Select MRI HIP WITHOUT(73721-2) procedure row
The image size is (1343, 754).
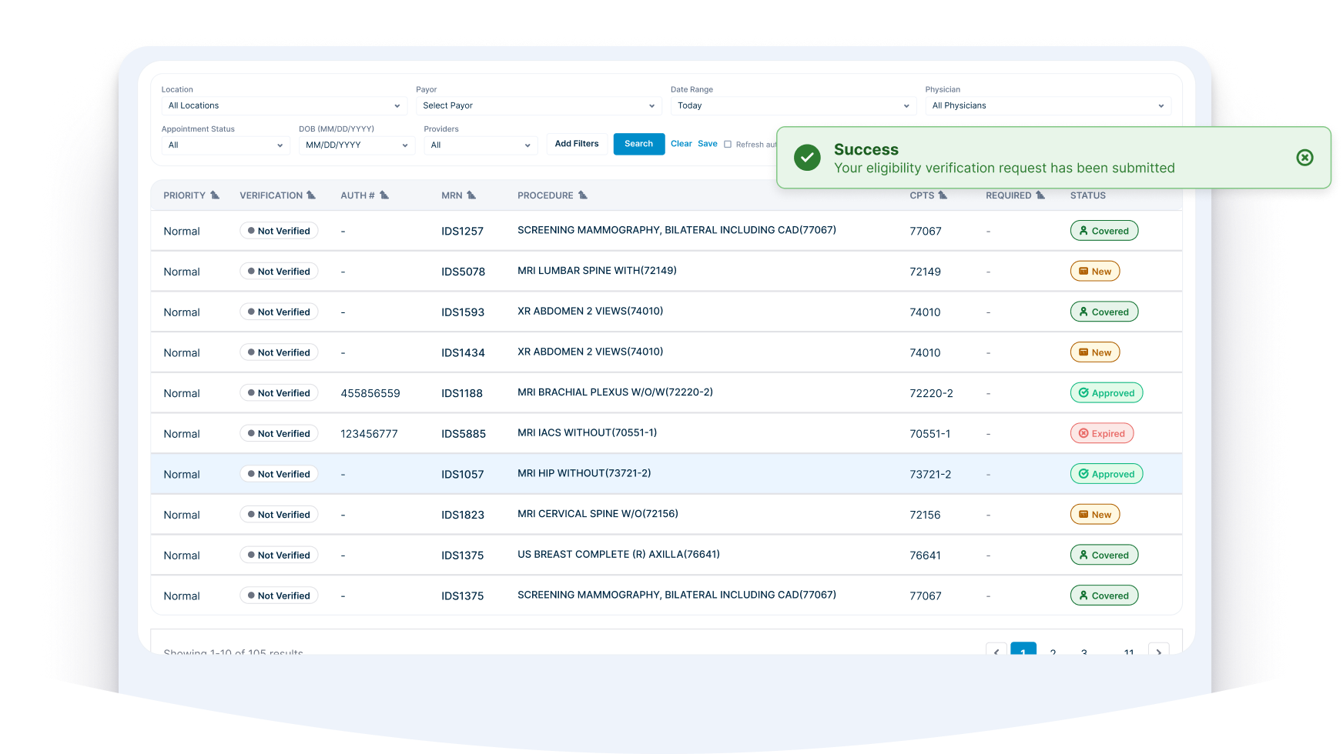click(667, 474)
